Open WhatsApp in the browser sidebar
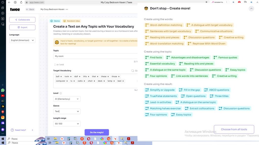Screen dimensions: 259x145 3,90
